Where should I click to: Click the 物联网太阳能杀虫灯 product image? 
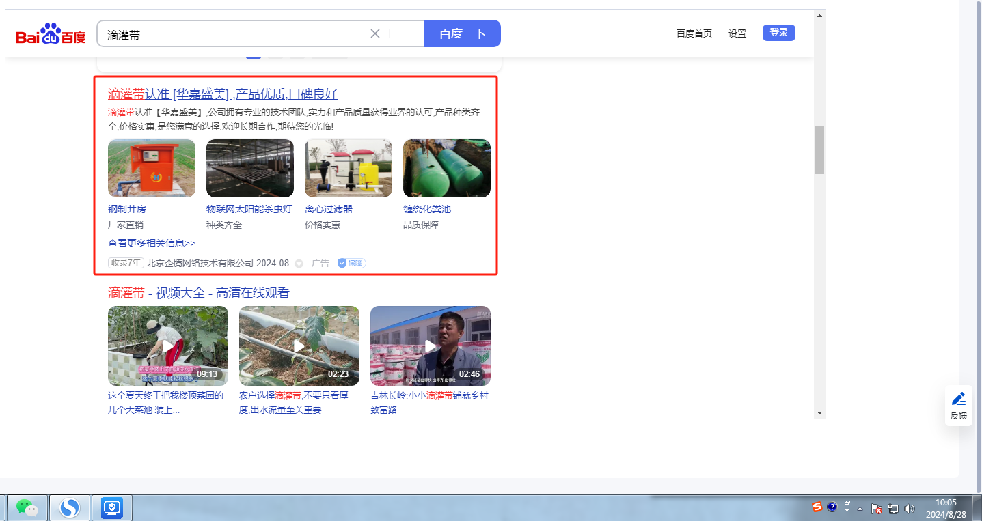click(x=250, y=168)
